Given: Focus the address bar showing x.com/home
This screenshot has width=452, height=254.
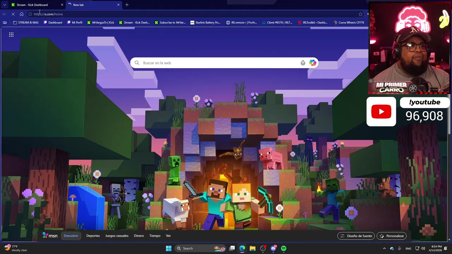Looking at the screenshot, I should point(196,14).
